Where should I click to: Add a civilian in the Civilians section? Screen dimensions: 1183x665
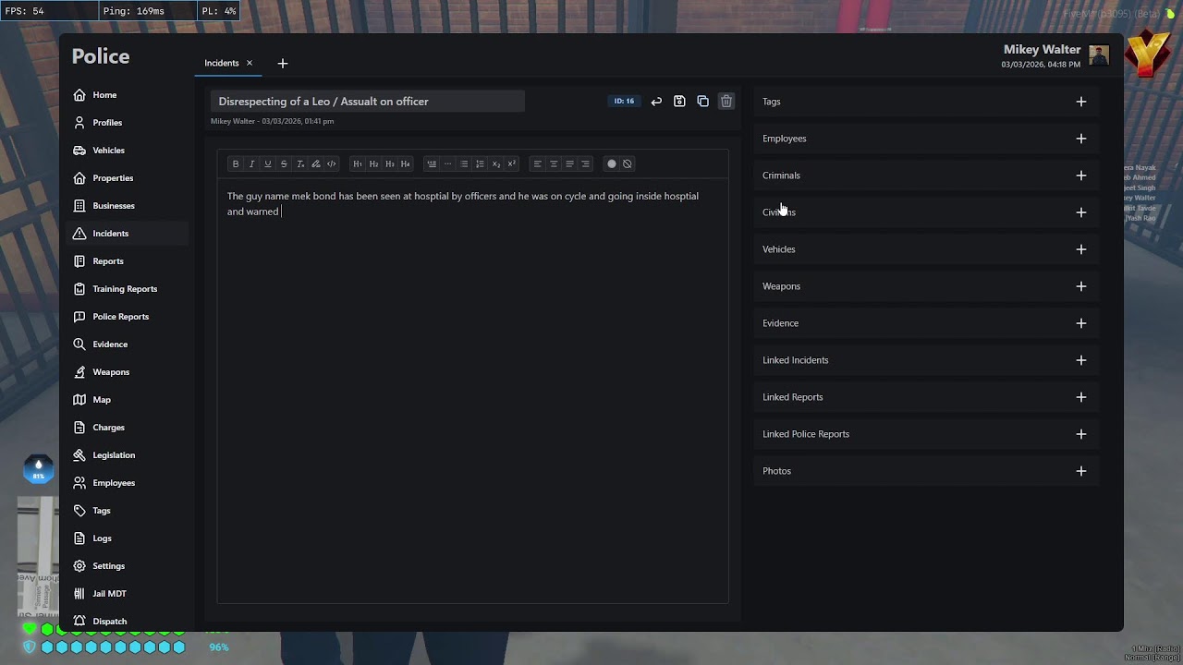1081,212
